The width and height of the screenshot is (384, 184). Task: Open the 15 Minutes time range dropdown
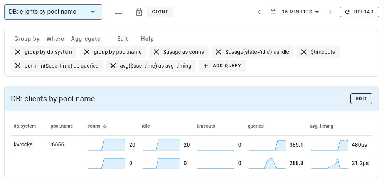[300, 12]
